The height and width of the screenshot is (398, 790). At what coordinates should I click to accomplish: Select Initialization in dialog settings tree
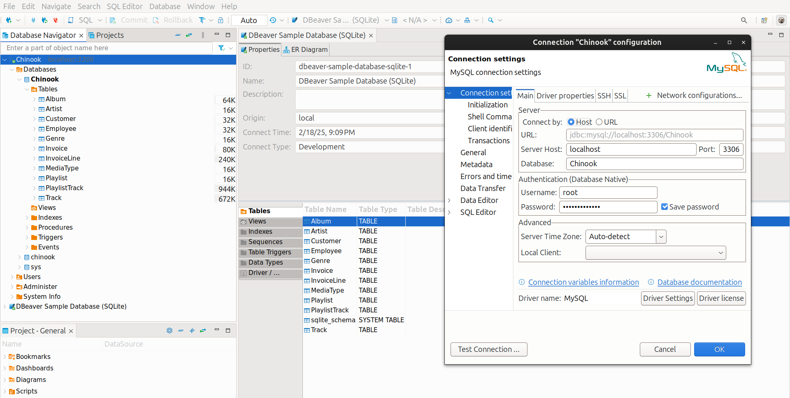(x=488, y=105)
